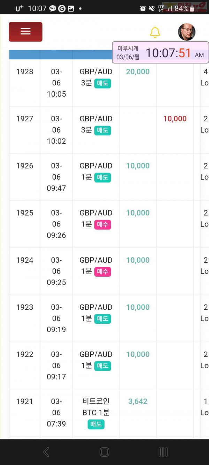
Task: Tap the Android home button
Action: point(104,452)
